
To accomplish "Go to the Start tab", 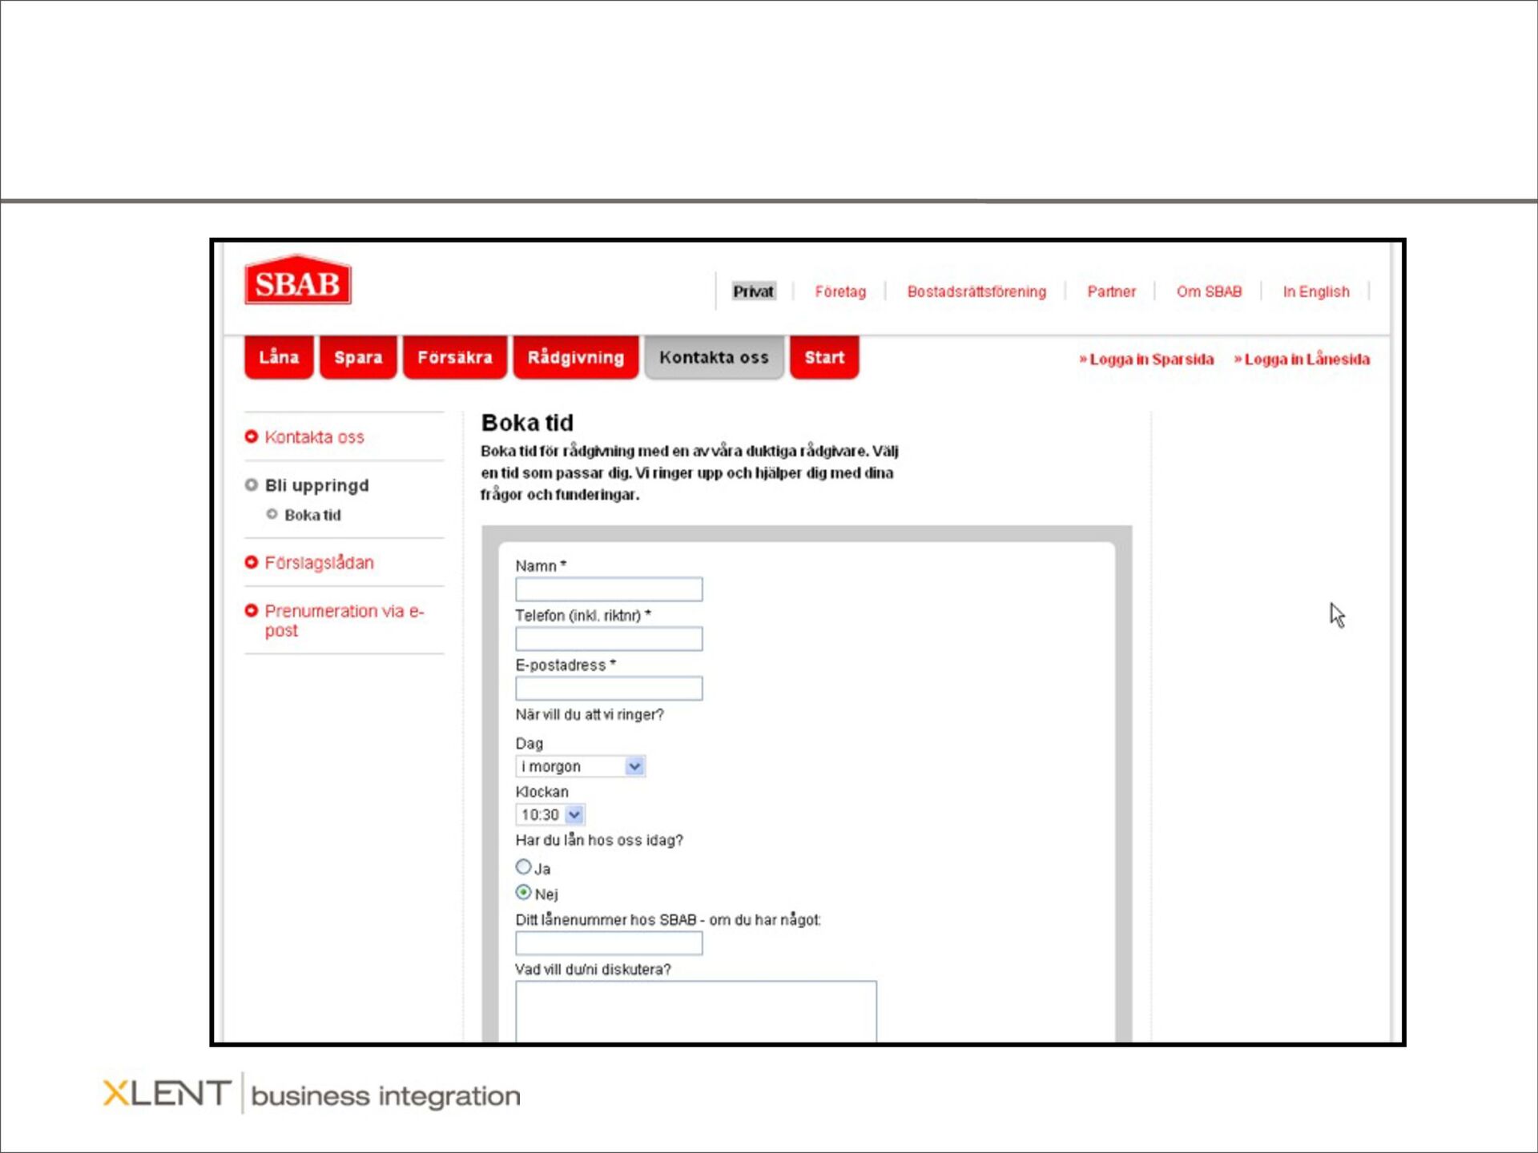I will (824, 357).
